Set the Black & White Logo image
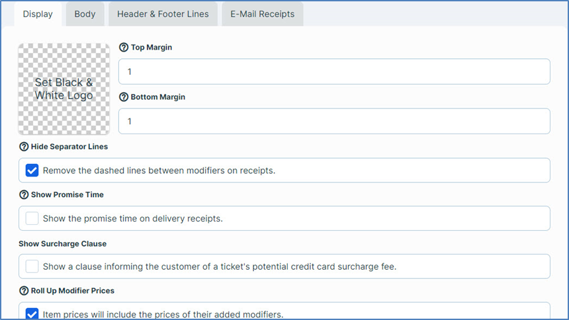 (64, 89)
